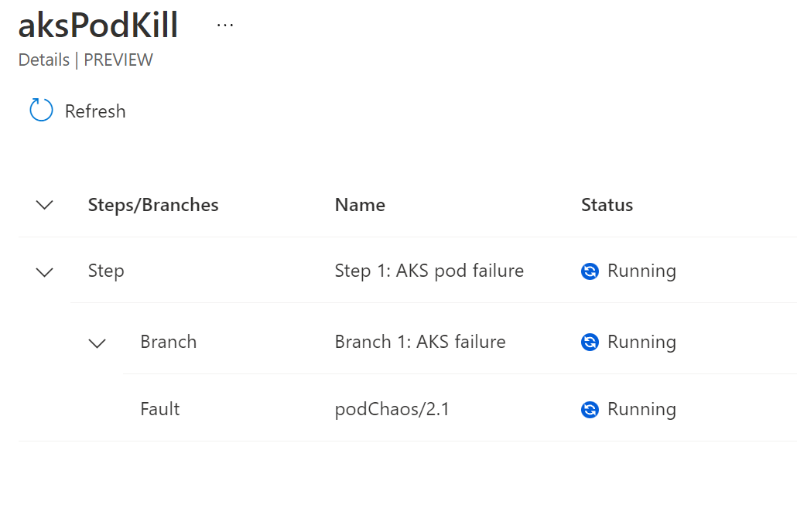Click the Running status icon for Branch 1
797x525 pixels.
pyautogui.click(x=590, y=343)
